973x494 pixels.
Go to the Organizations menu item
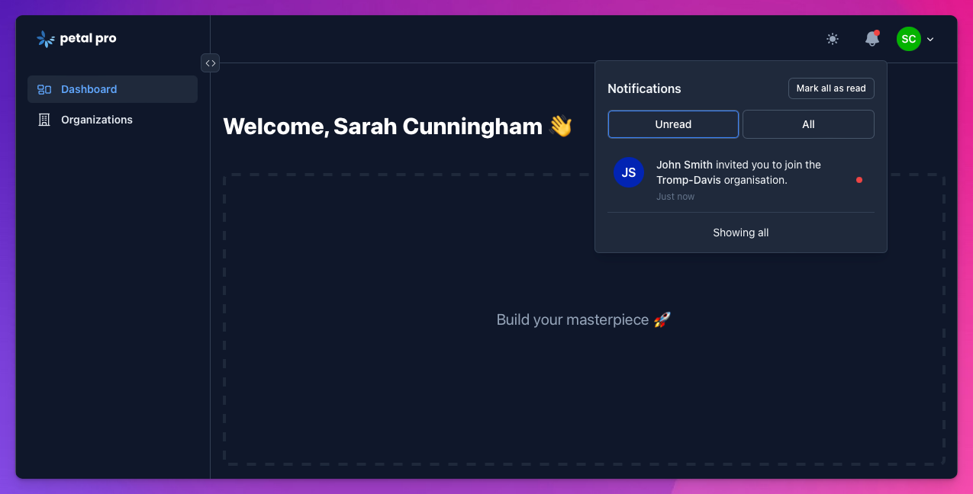point(97,120)
